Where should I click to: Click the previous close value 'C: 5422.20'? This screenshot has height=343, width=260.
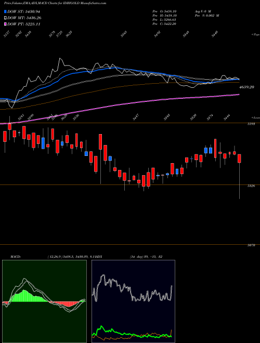(168, 24)
